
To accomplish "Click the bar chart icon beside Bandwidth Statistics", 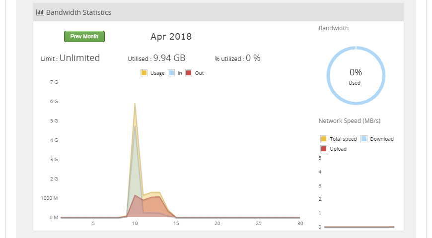I will pyautogui.click(x=40, y=12).
